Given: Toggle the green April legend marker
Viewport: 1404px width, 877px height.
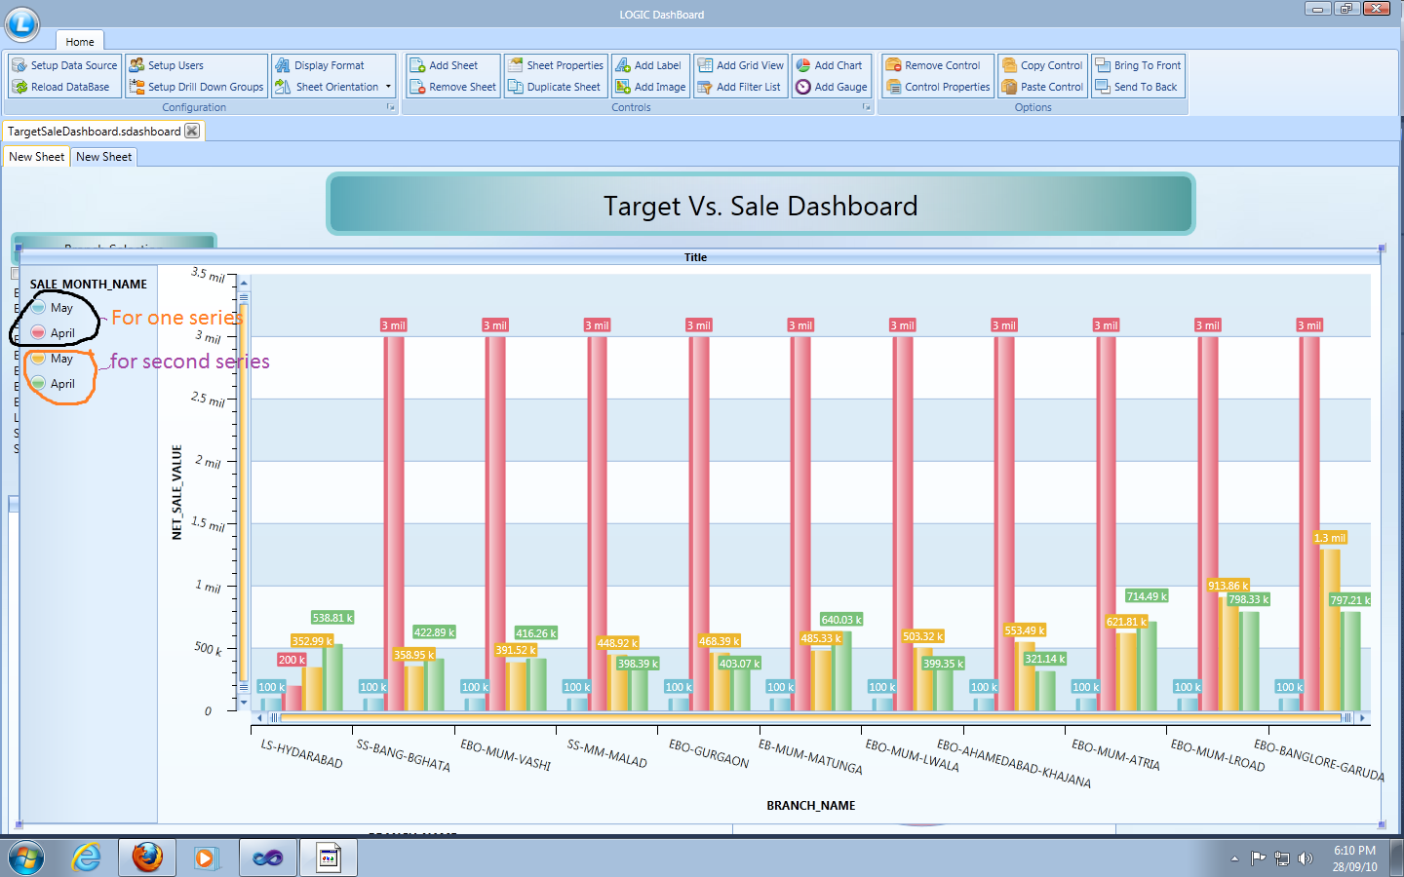Looking at the screenshot, I should point(38,383).
